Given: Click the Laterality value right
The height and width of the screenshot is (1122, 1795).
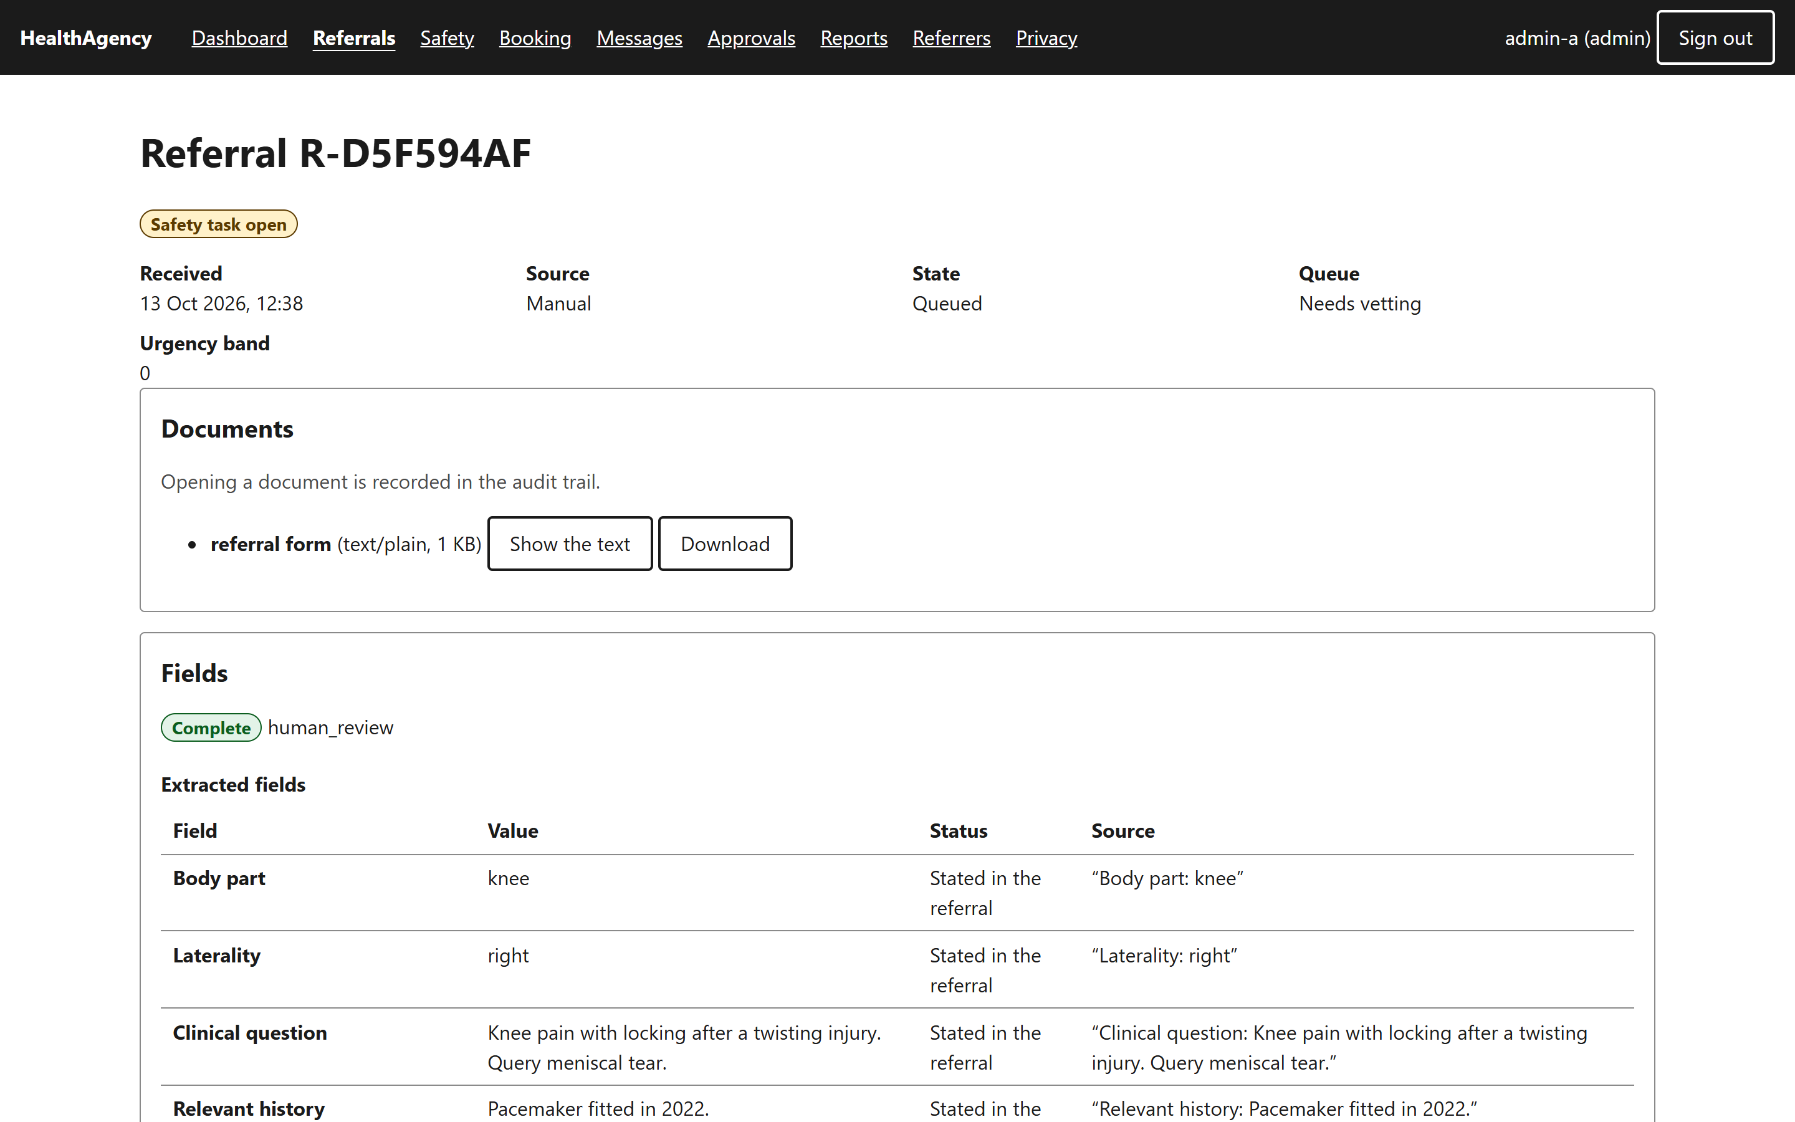Looking at the screenshot, I should click(508, 956).
